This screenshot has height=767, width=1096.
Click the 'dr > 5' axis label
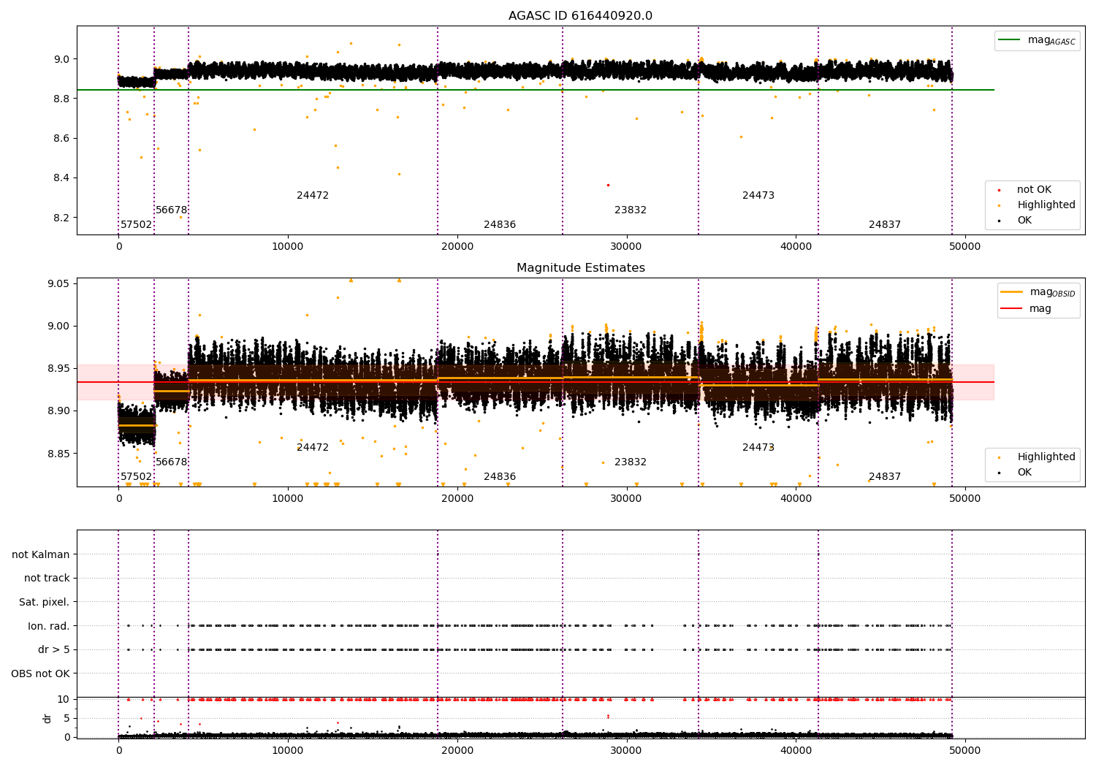54,649
